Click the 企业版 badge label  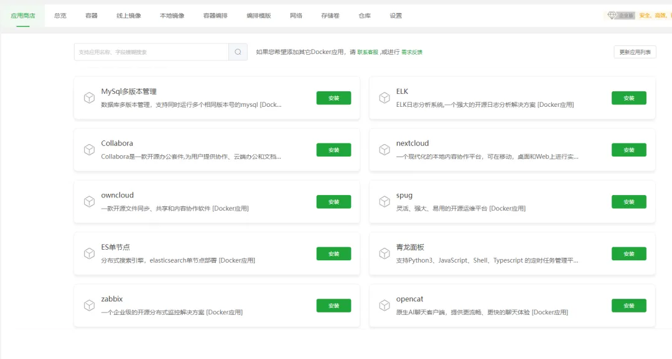[626, 16]
